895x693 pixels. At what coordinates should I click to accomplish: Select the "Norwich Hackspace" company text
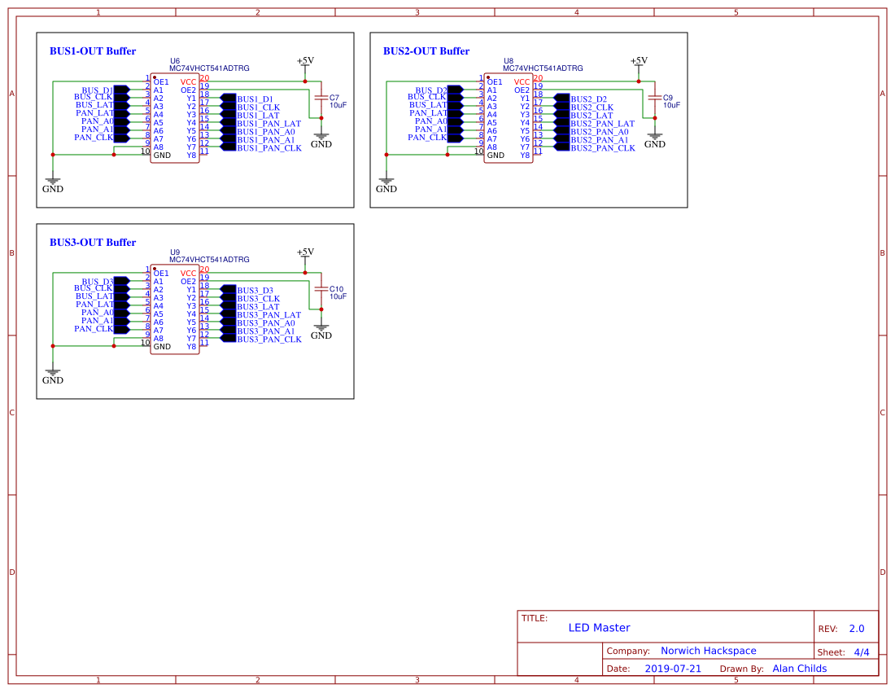click(x=709, y=651)
